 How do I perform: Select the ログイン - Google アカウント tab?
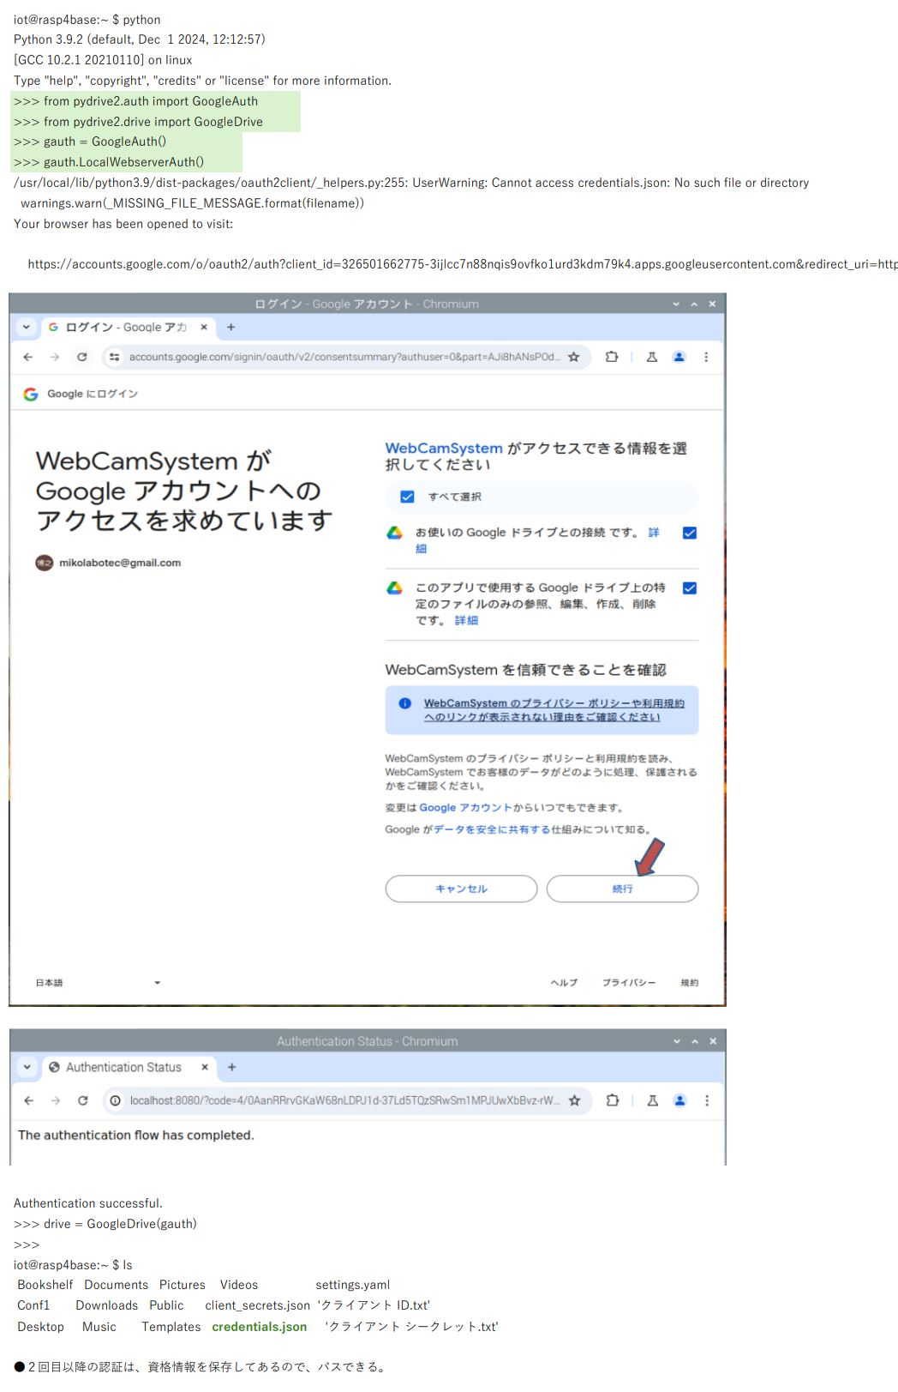click(129, 327)
